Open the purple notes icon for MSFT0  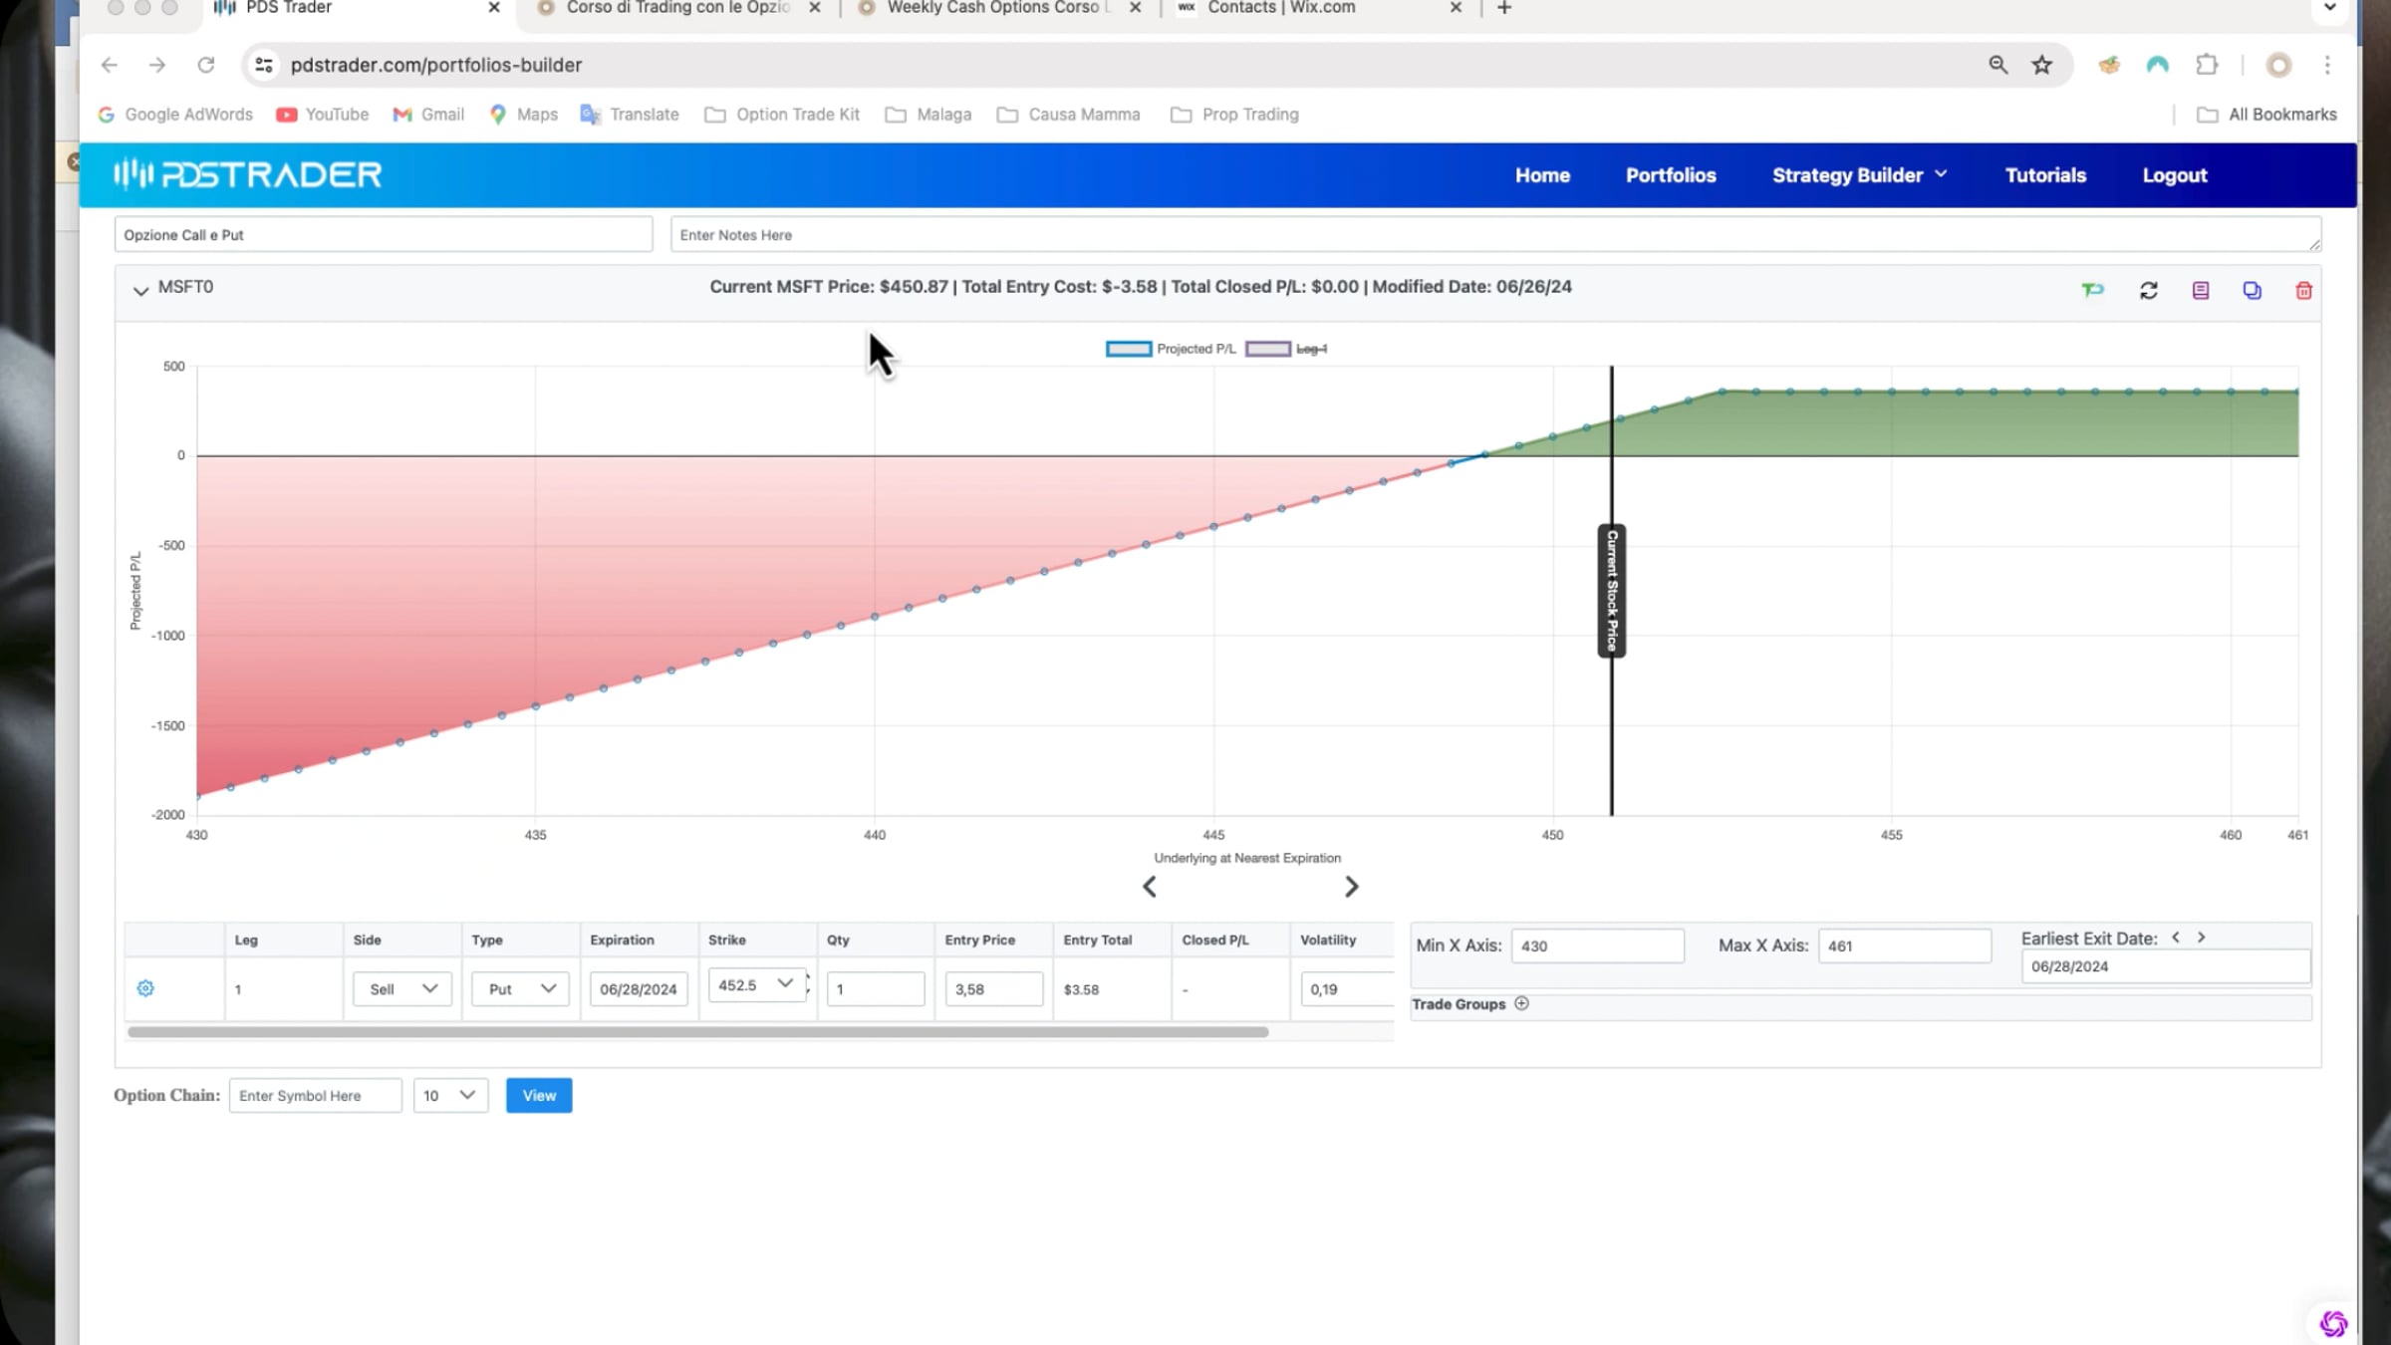tap(2201, 290)
